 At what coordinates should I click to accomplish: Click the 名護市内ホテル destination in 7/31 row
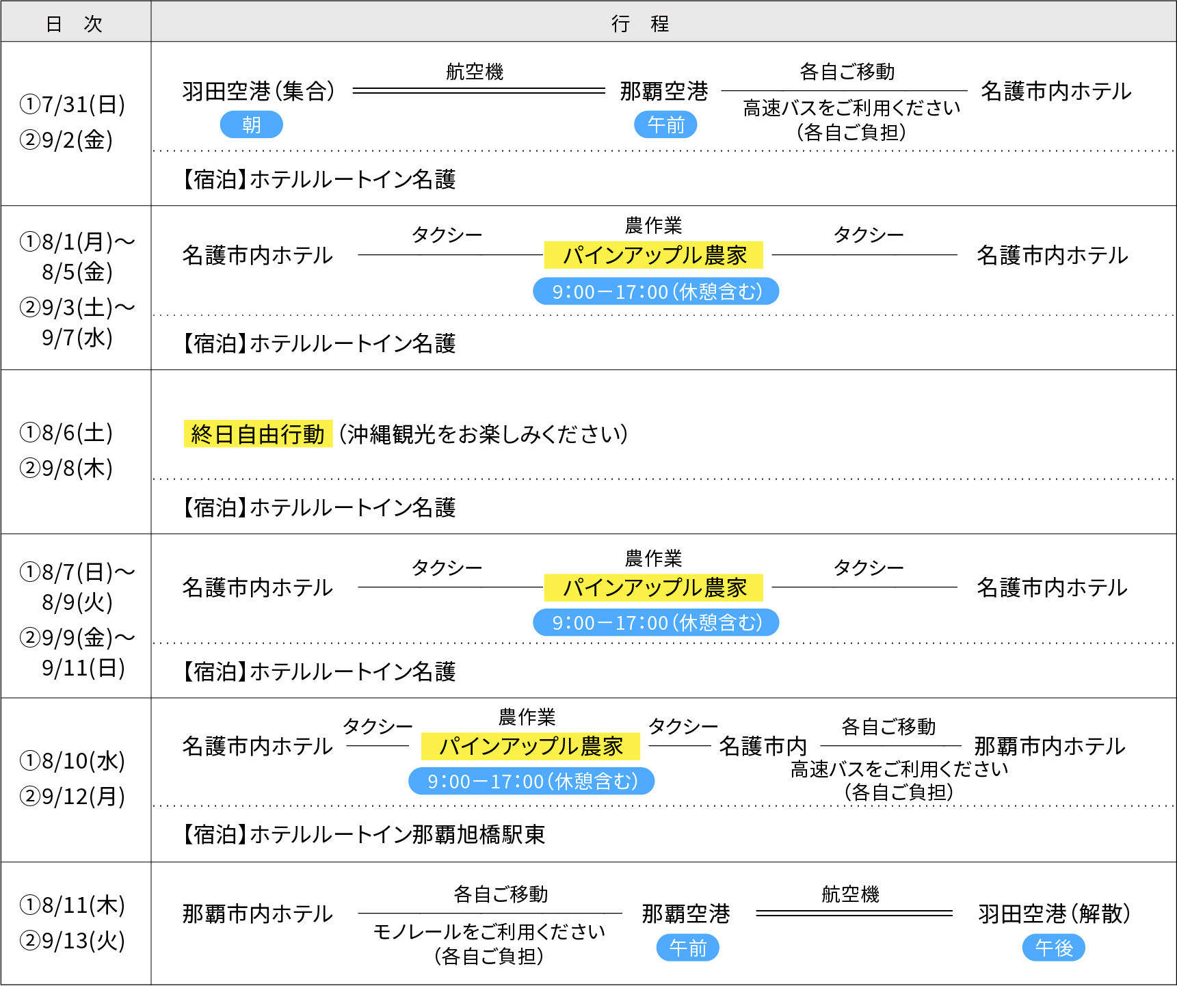1056,91
